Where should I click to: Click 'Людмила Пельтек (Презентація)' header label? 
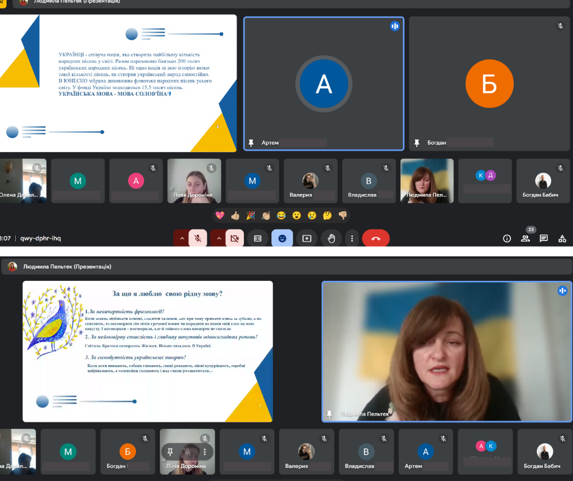coord(67,267)
